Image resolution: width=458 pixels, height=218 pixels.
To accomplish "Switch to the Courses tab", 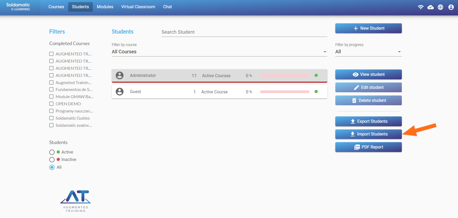I will pyautogui.click(x=56, y=7).
